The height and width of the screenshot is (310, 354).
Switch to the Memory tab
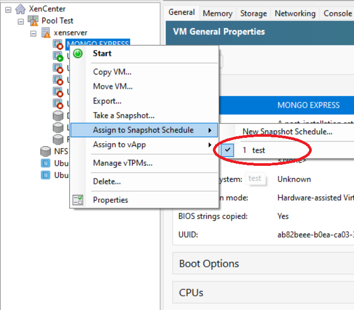tap(217, 14)
